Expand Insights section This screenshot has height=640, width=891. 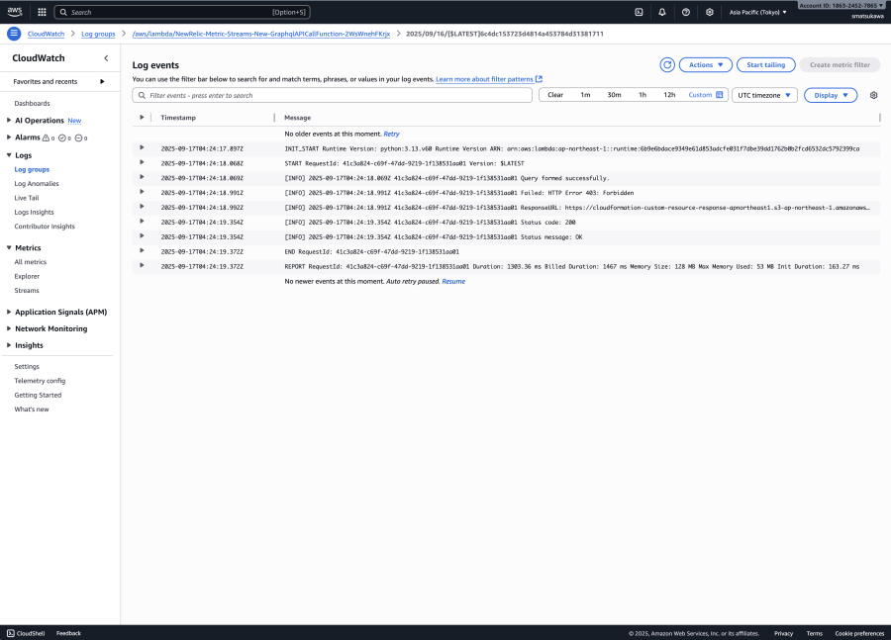pyautogui.click(x=9, y=344)
